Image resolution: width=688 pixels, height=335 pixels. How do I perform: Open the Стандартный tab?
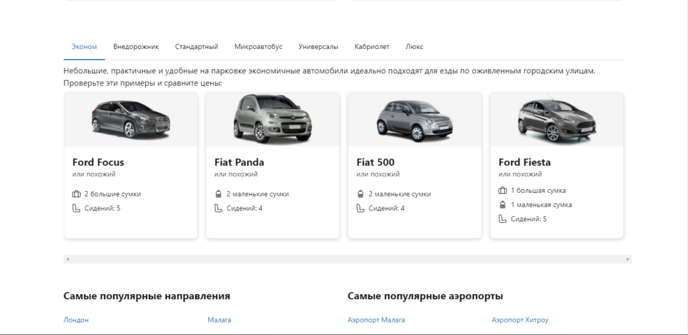click(196, 46)
